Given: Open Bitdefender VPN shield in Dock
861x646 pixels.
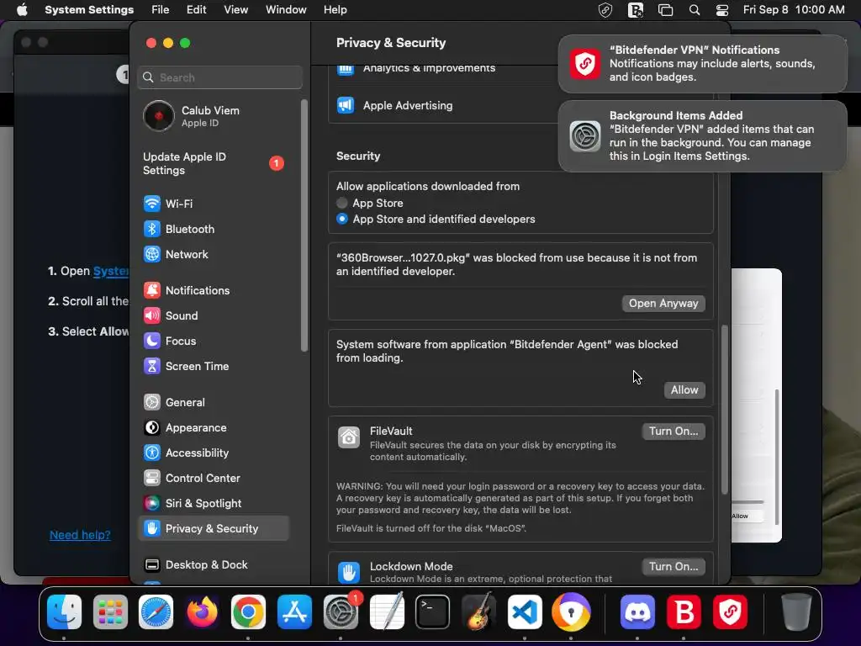Looking at the screenshot, I should [731, 612].
